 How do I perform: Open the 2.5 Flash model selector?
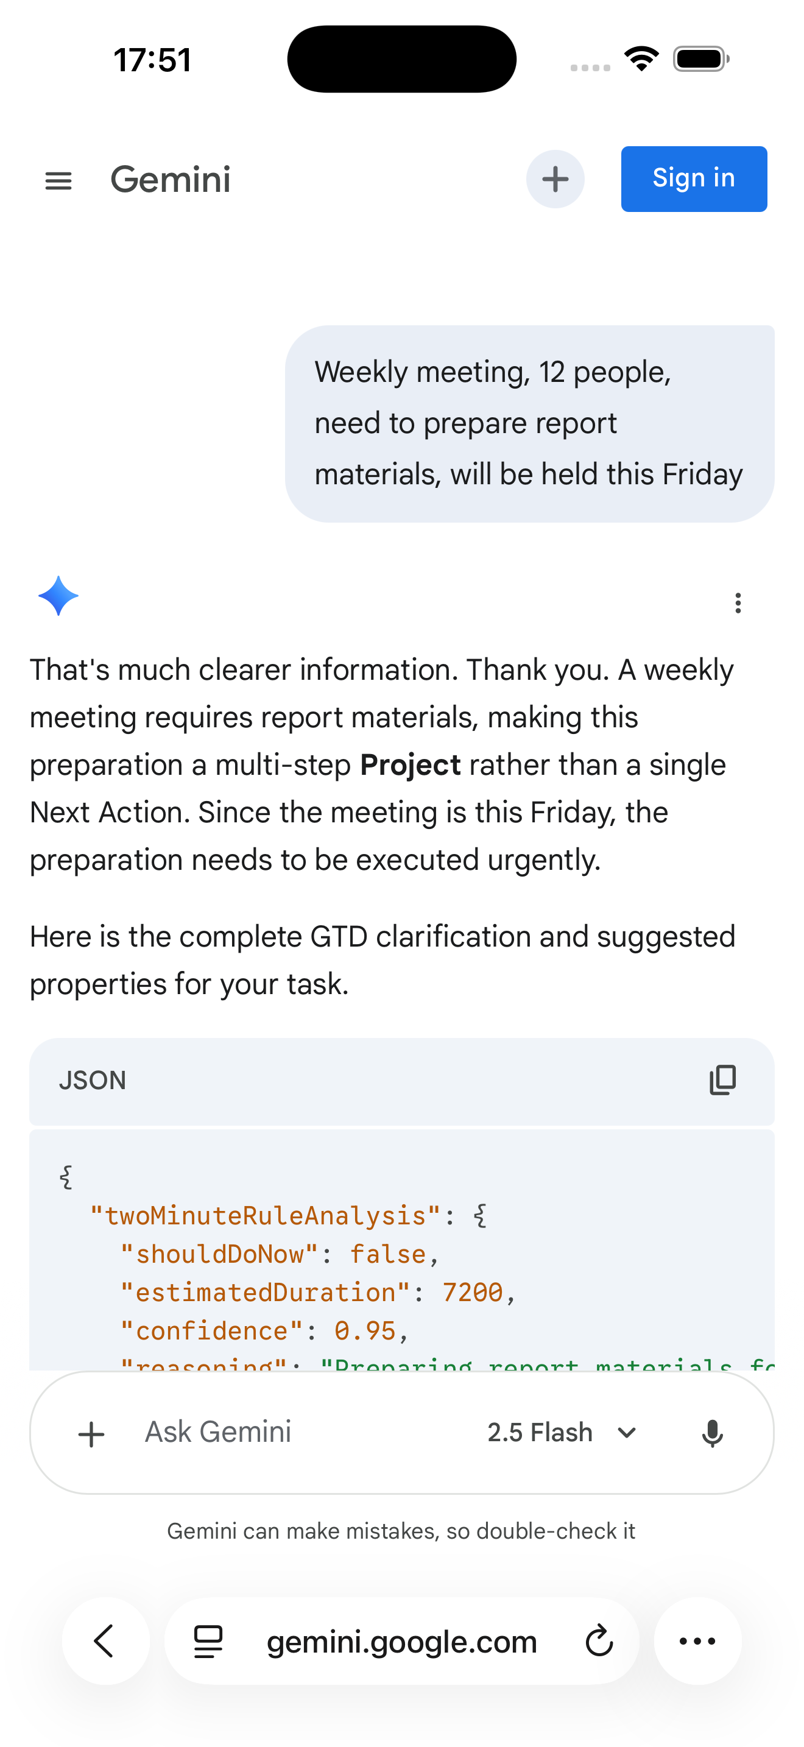tap(540, 1432)
